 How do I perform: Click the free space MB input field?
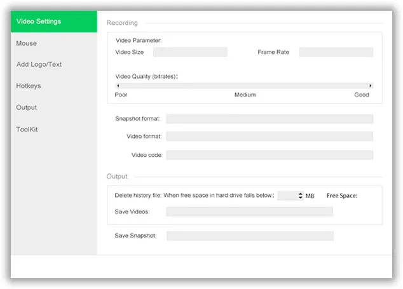tap(287, 196)
